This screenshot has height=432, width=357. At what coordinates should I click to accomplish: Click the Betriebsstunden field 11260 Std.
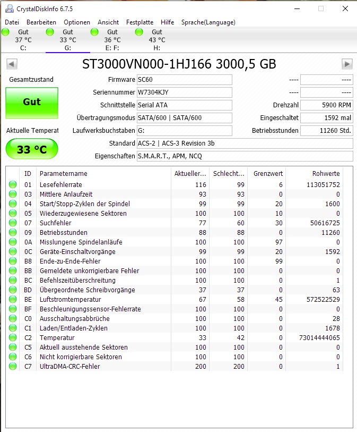326,130
